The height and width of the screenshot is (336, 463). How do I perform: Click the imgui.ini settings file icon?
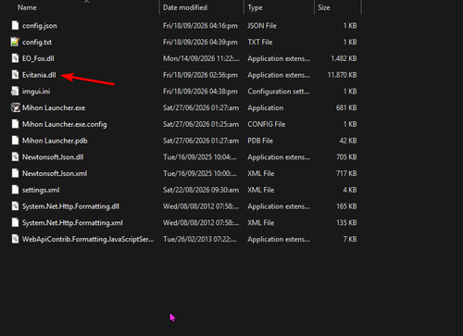[x=15, y=91]
